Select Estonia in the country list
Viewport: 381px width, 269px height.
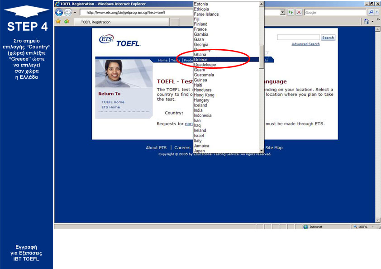(x=226, y=4)
